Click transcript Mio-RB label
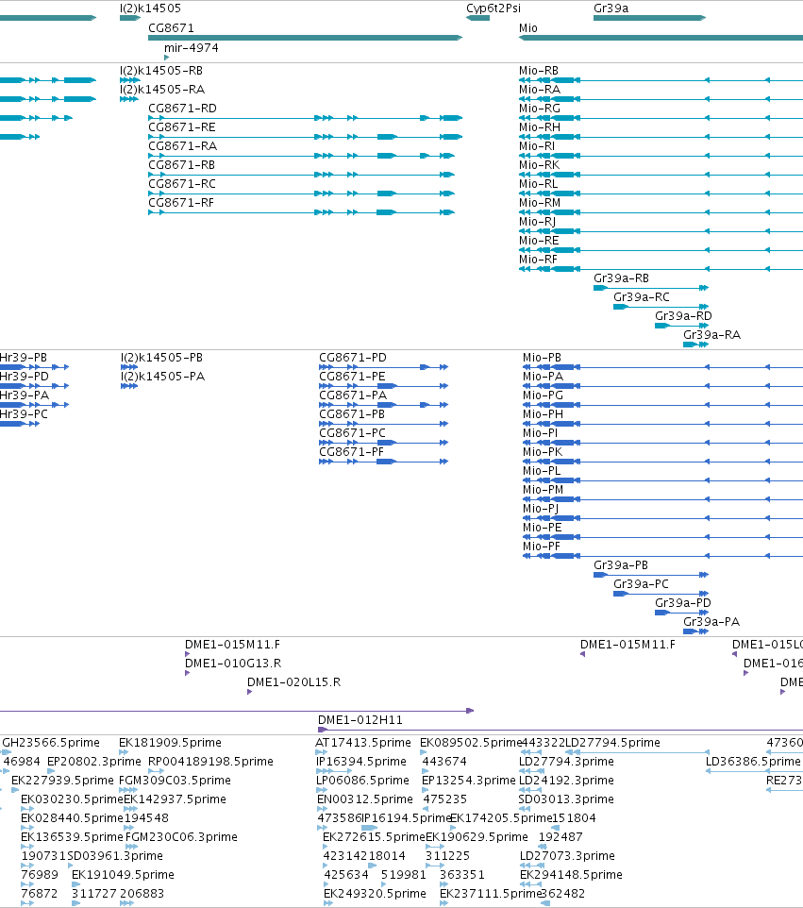This screenshot has height=908, width=803. pos(539,71)
